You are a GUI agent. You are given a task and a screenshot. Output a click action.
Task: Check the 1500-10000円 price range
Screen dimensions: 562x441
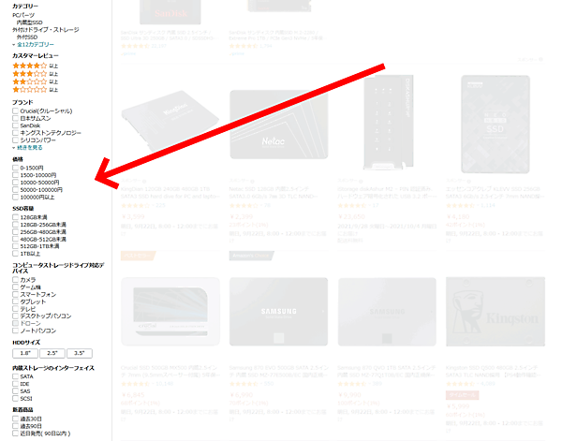click(x=15, y=175)
